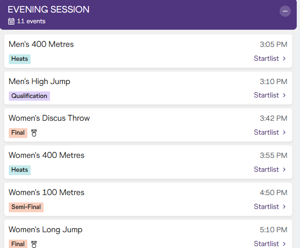Click chevron arrow in Women's Discus Throw row
This screenshot has height=248, width=300.
[x=284, y=132]
